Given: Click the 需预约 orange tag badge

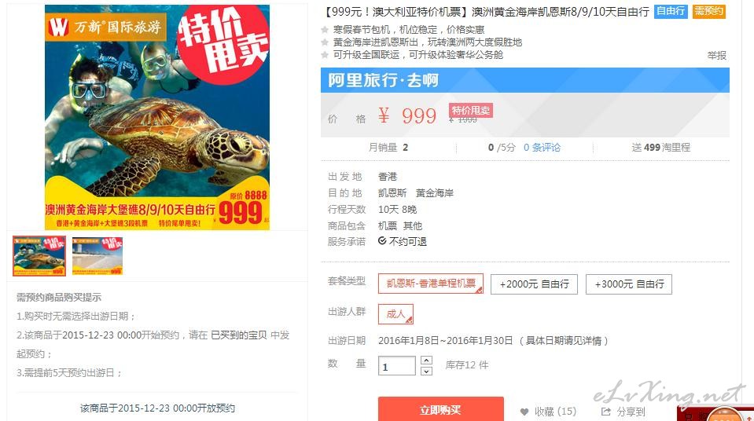Looking at the screenshot, I should [709, 11].
